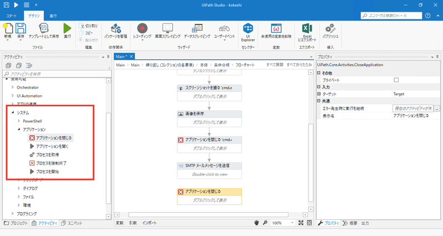
Task: Open the スニペット panel tab
Action: point(72,223)
